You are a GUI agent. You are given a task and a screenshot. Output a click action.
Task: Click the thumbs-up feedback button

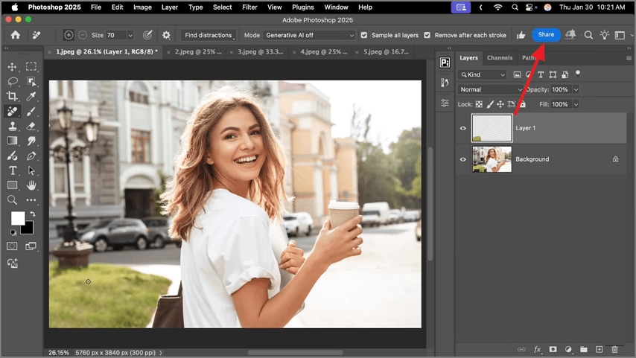(521, 35)
